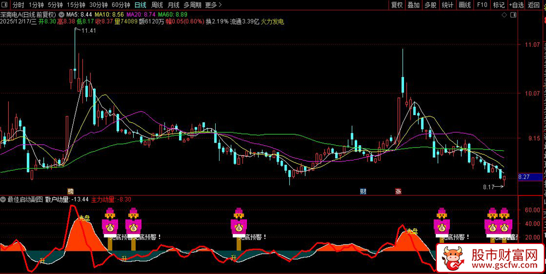Click the blue 财 marker on the chart

[x=363, y=191]
